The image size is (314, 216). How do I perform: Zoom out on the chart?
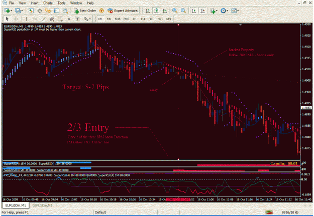point(183,11)
